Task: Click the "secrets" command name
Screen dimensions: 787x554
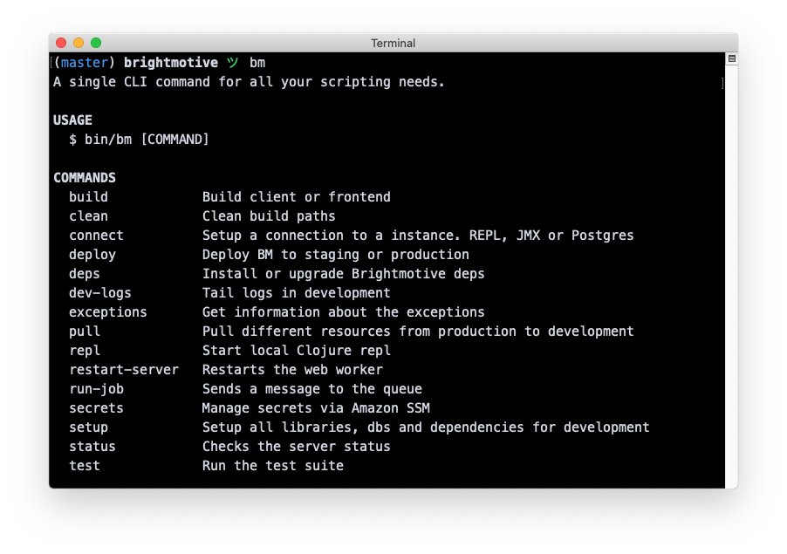Action: [96, 408]
